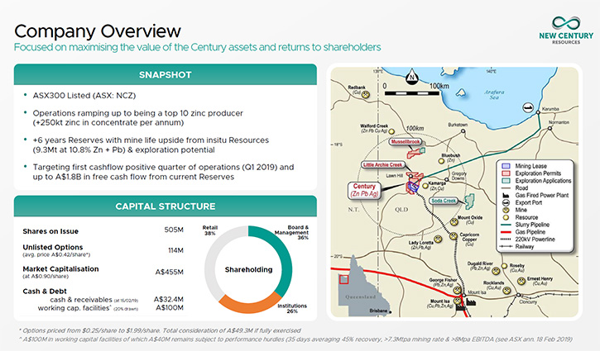Click the Gas Fired Power Plant legend icon

[x=506, y=195]
